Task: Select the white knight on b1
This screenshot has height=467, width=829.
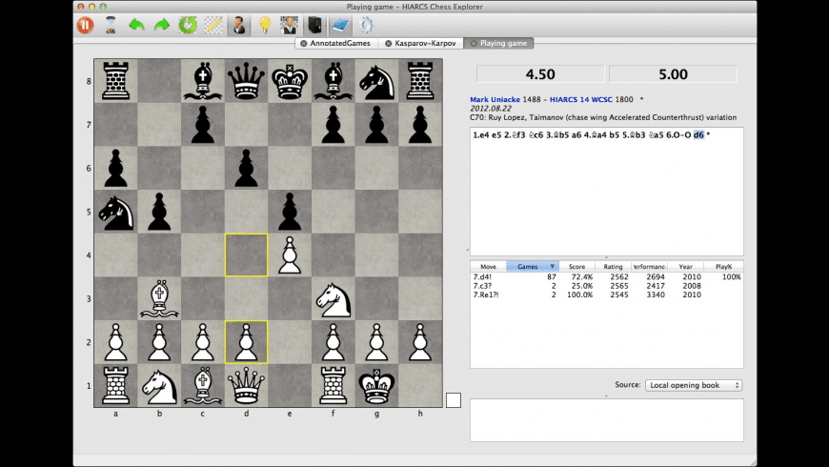Action: pyautogui.click(x=159, y=386)
